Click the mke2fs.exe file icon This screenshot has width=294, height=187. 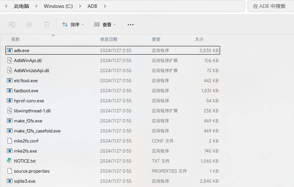(x=10, y=151)
